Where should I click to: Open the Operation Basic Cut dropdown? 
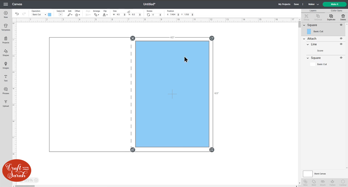(39, 14)
